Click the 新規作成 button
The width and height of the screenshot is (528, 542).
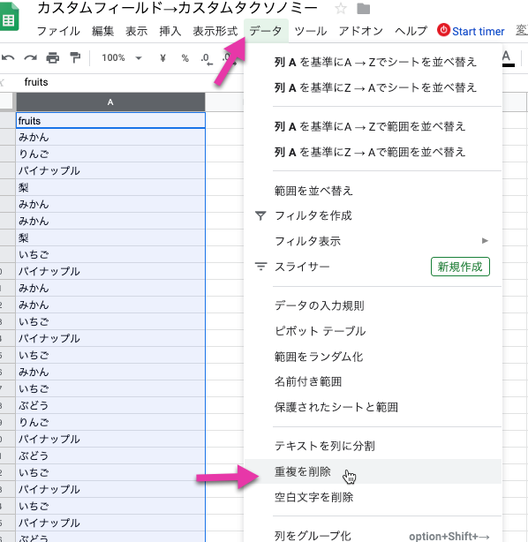460,267
